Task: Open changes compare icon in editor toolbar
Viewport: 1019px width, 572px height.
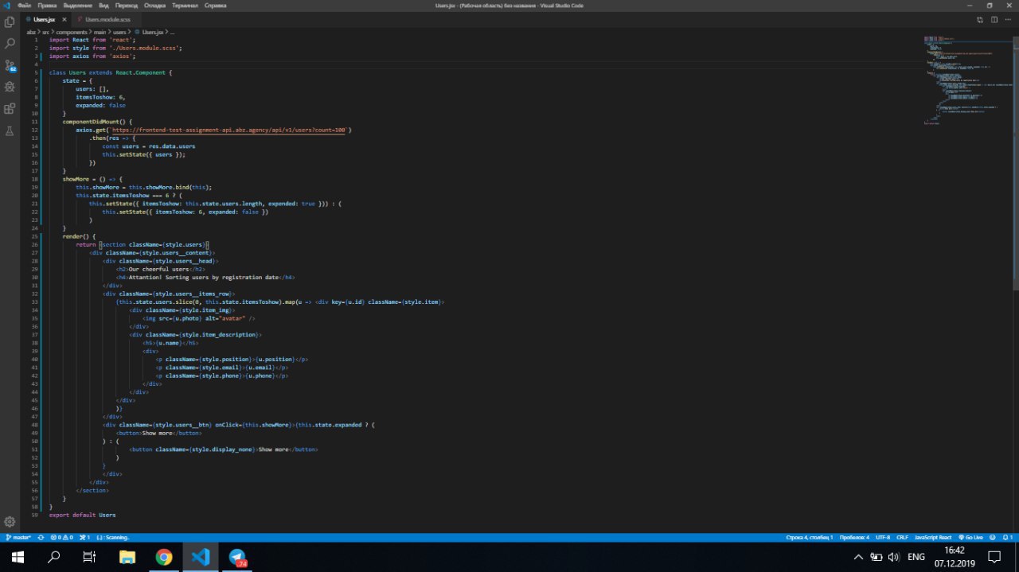Action: point(980,19)
